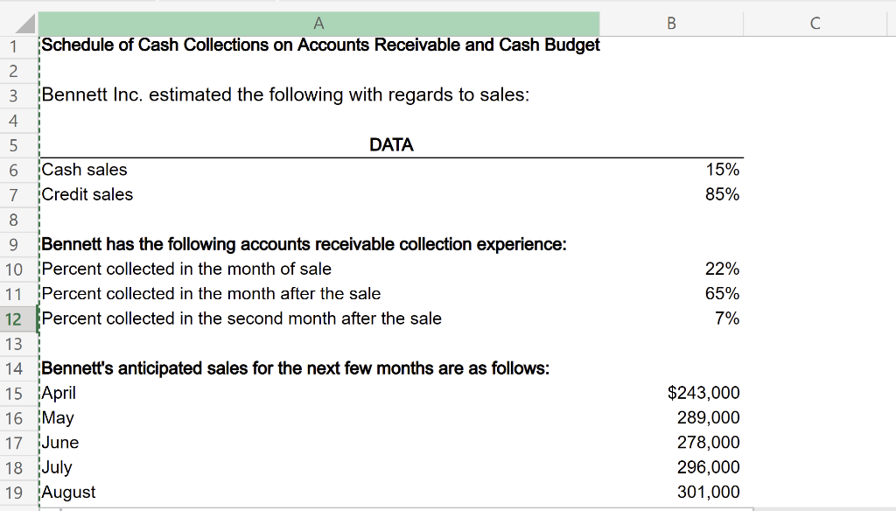Click the 301,000 value cell

(671, 492)
